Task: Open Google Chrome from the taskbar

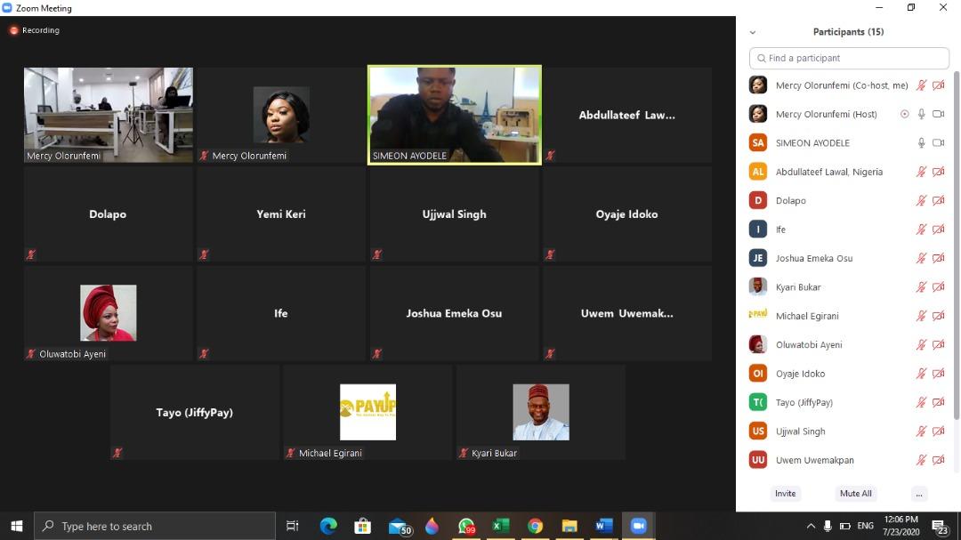Action: click(535, 526)
